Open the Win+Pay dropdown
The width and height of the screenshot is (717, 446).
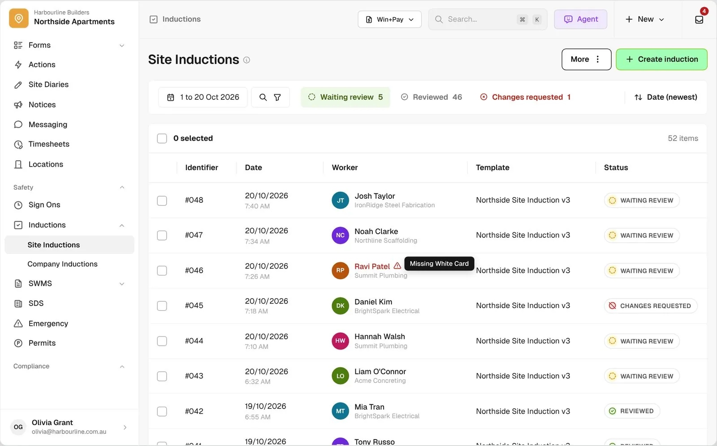389,19
